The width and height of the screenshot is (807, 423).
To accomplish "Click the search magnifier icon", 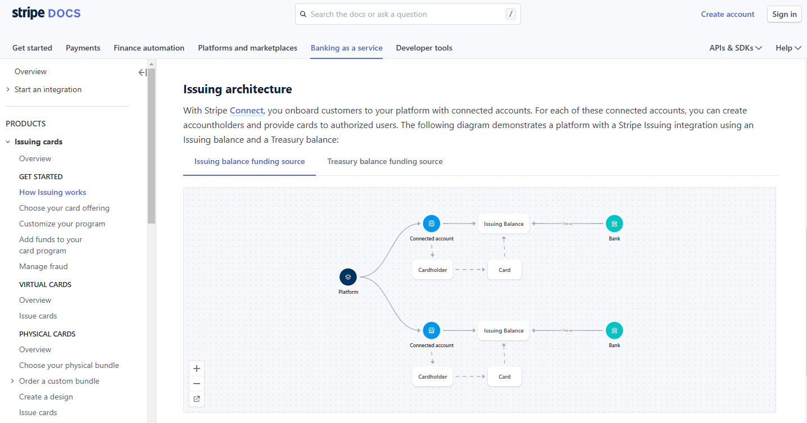I will tap(303, 15).
